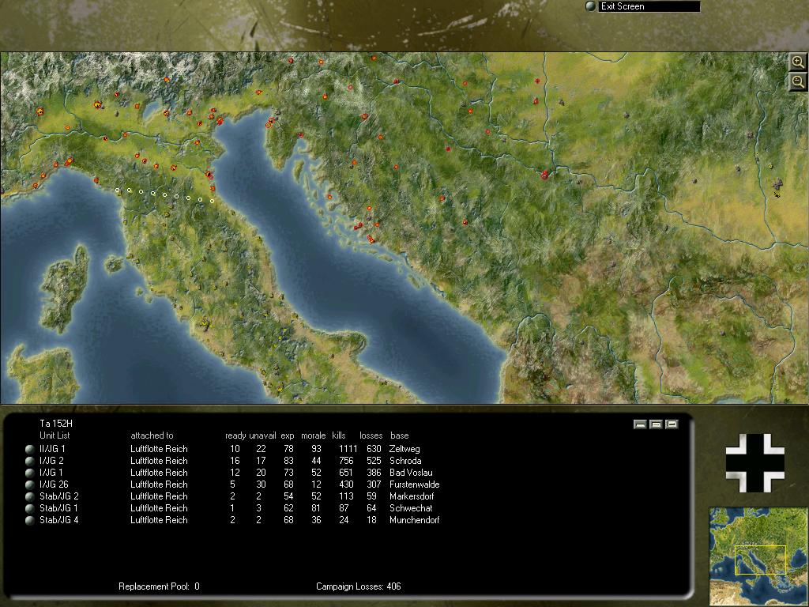The height and width of the screenshot is (607, 809).
Task: Click the yellow view rectangle on minimap
Action: tap(760, 560)
